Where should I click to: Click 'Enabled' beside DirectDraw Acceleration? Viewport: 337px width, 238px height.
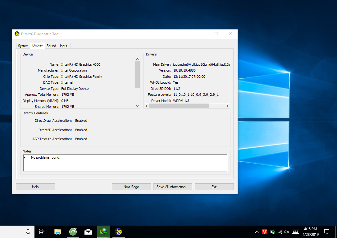click(81, 121)
